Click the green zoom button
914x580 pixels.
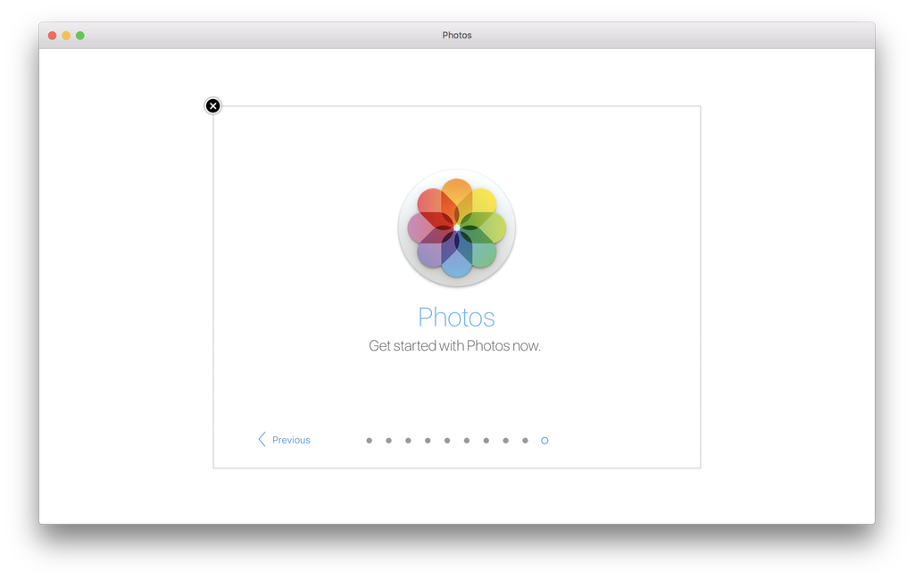click(x=80, y=35)
